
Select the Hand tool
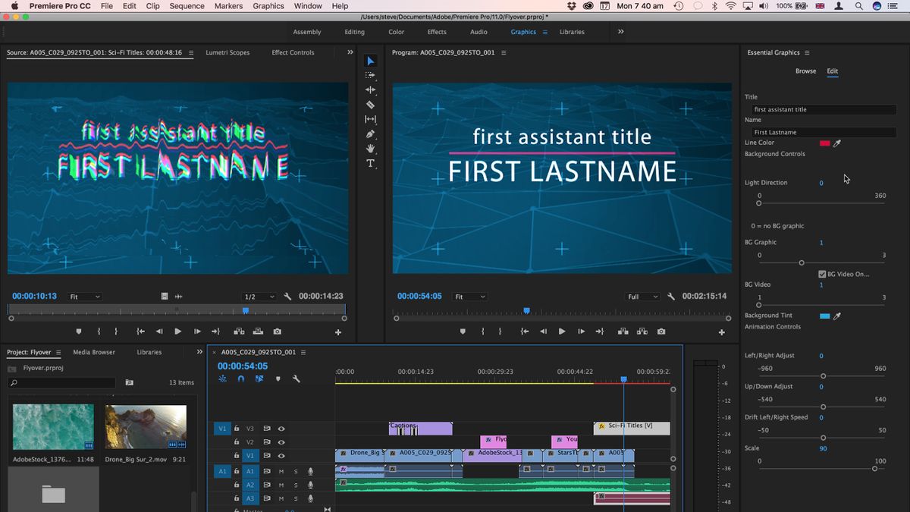(370, 148)
